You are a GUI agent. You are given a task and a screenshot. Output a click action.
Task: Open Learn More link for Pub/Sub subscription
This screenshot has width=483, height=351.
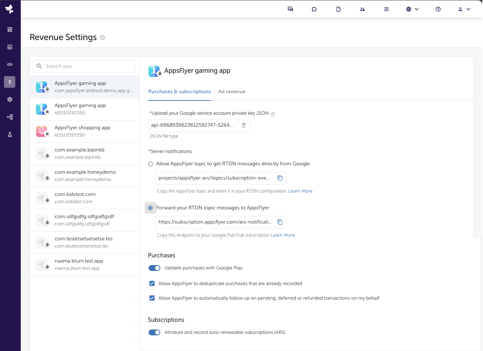click(x=283, y=235)
